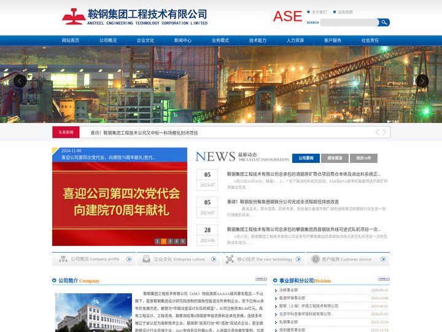Viewport: 442px width, 332px height.
Task: Click the 企业文化 Enterprise culture shortcut
Action: click(179, 259)
